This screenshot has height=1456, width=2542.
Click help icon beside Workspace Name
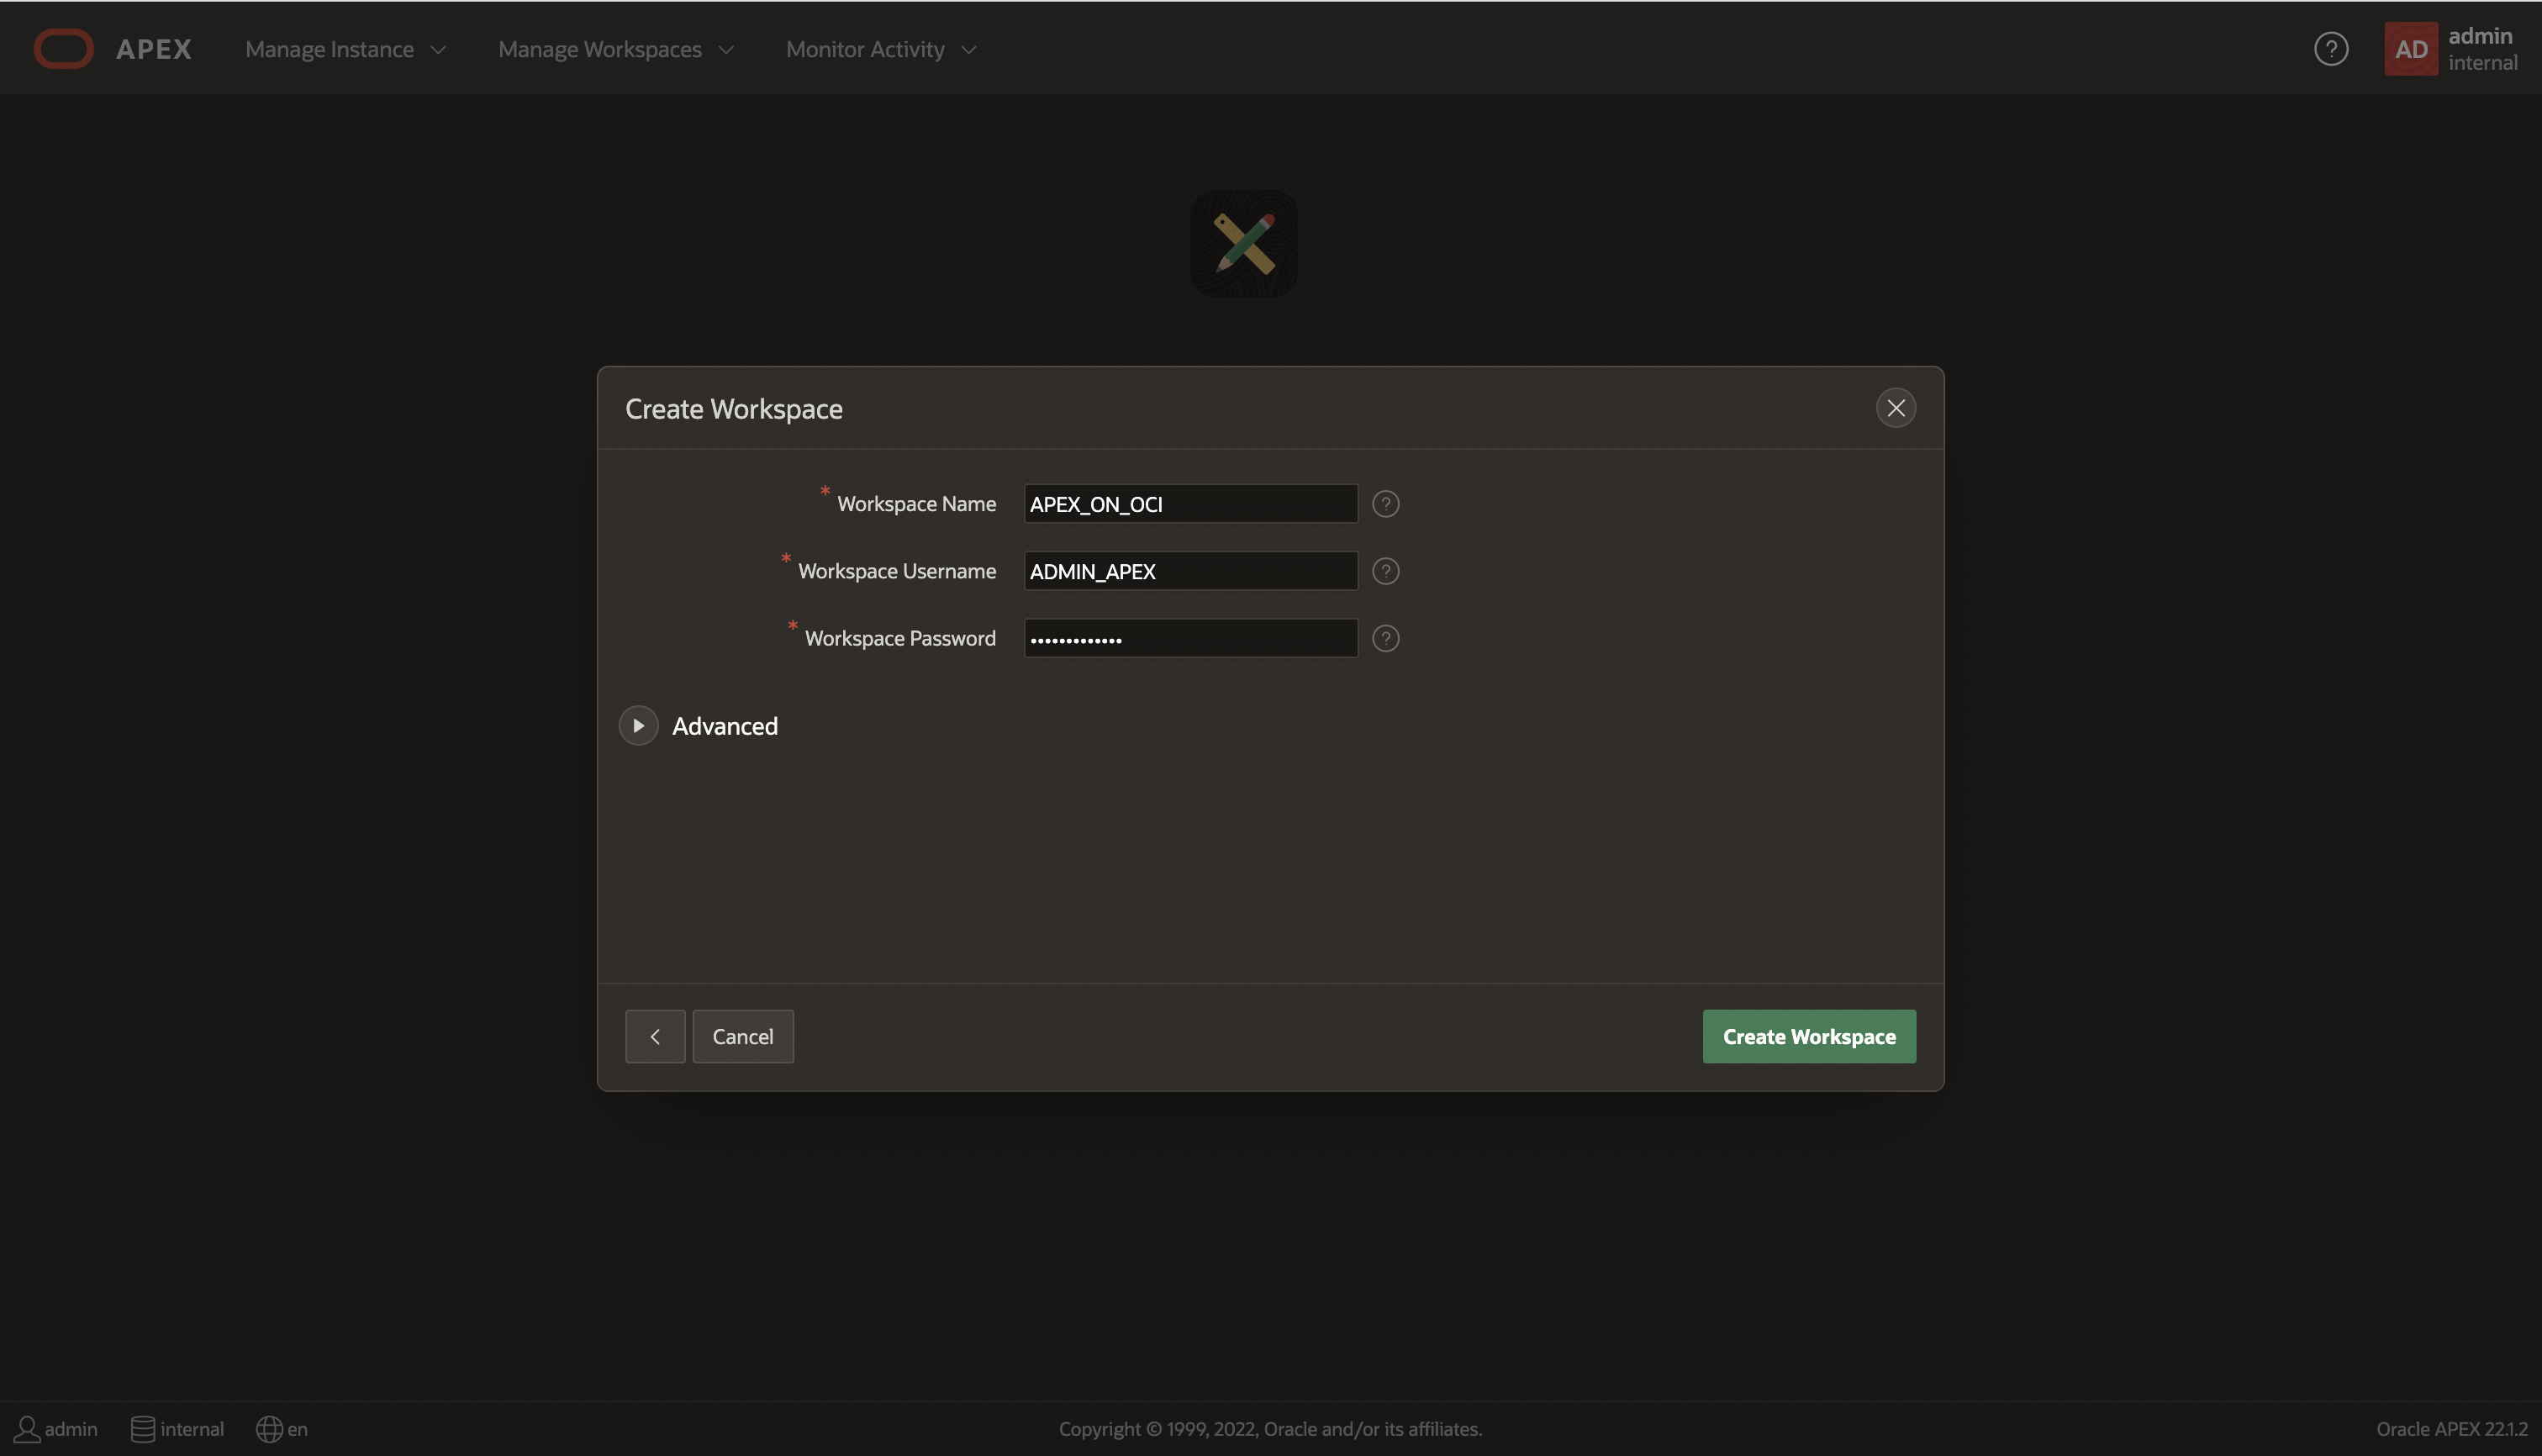1385,504
